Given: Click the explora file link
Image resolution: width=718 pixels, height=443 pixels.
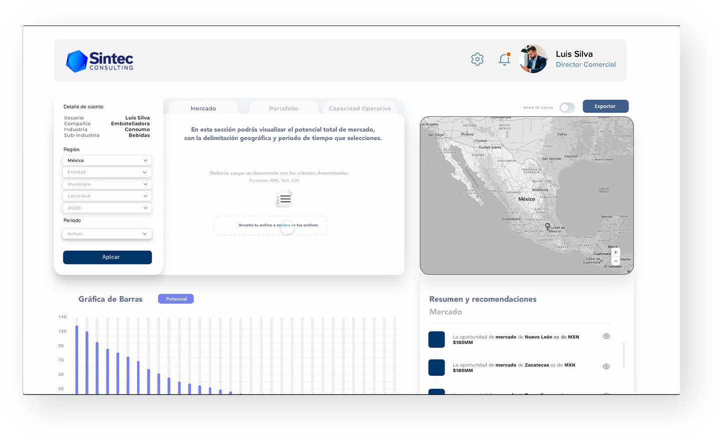Looking at the screenshot, I should pos(284,225).
